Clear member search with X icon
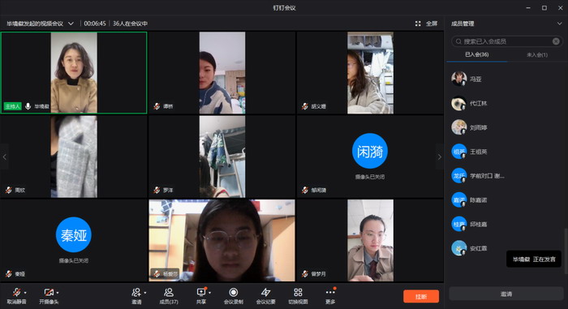Viewport: 568px width, 309px height. [556, 41]
